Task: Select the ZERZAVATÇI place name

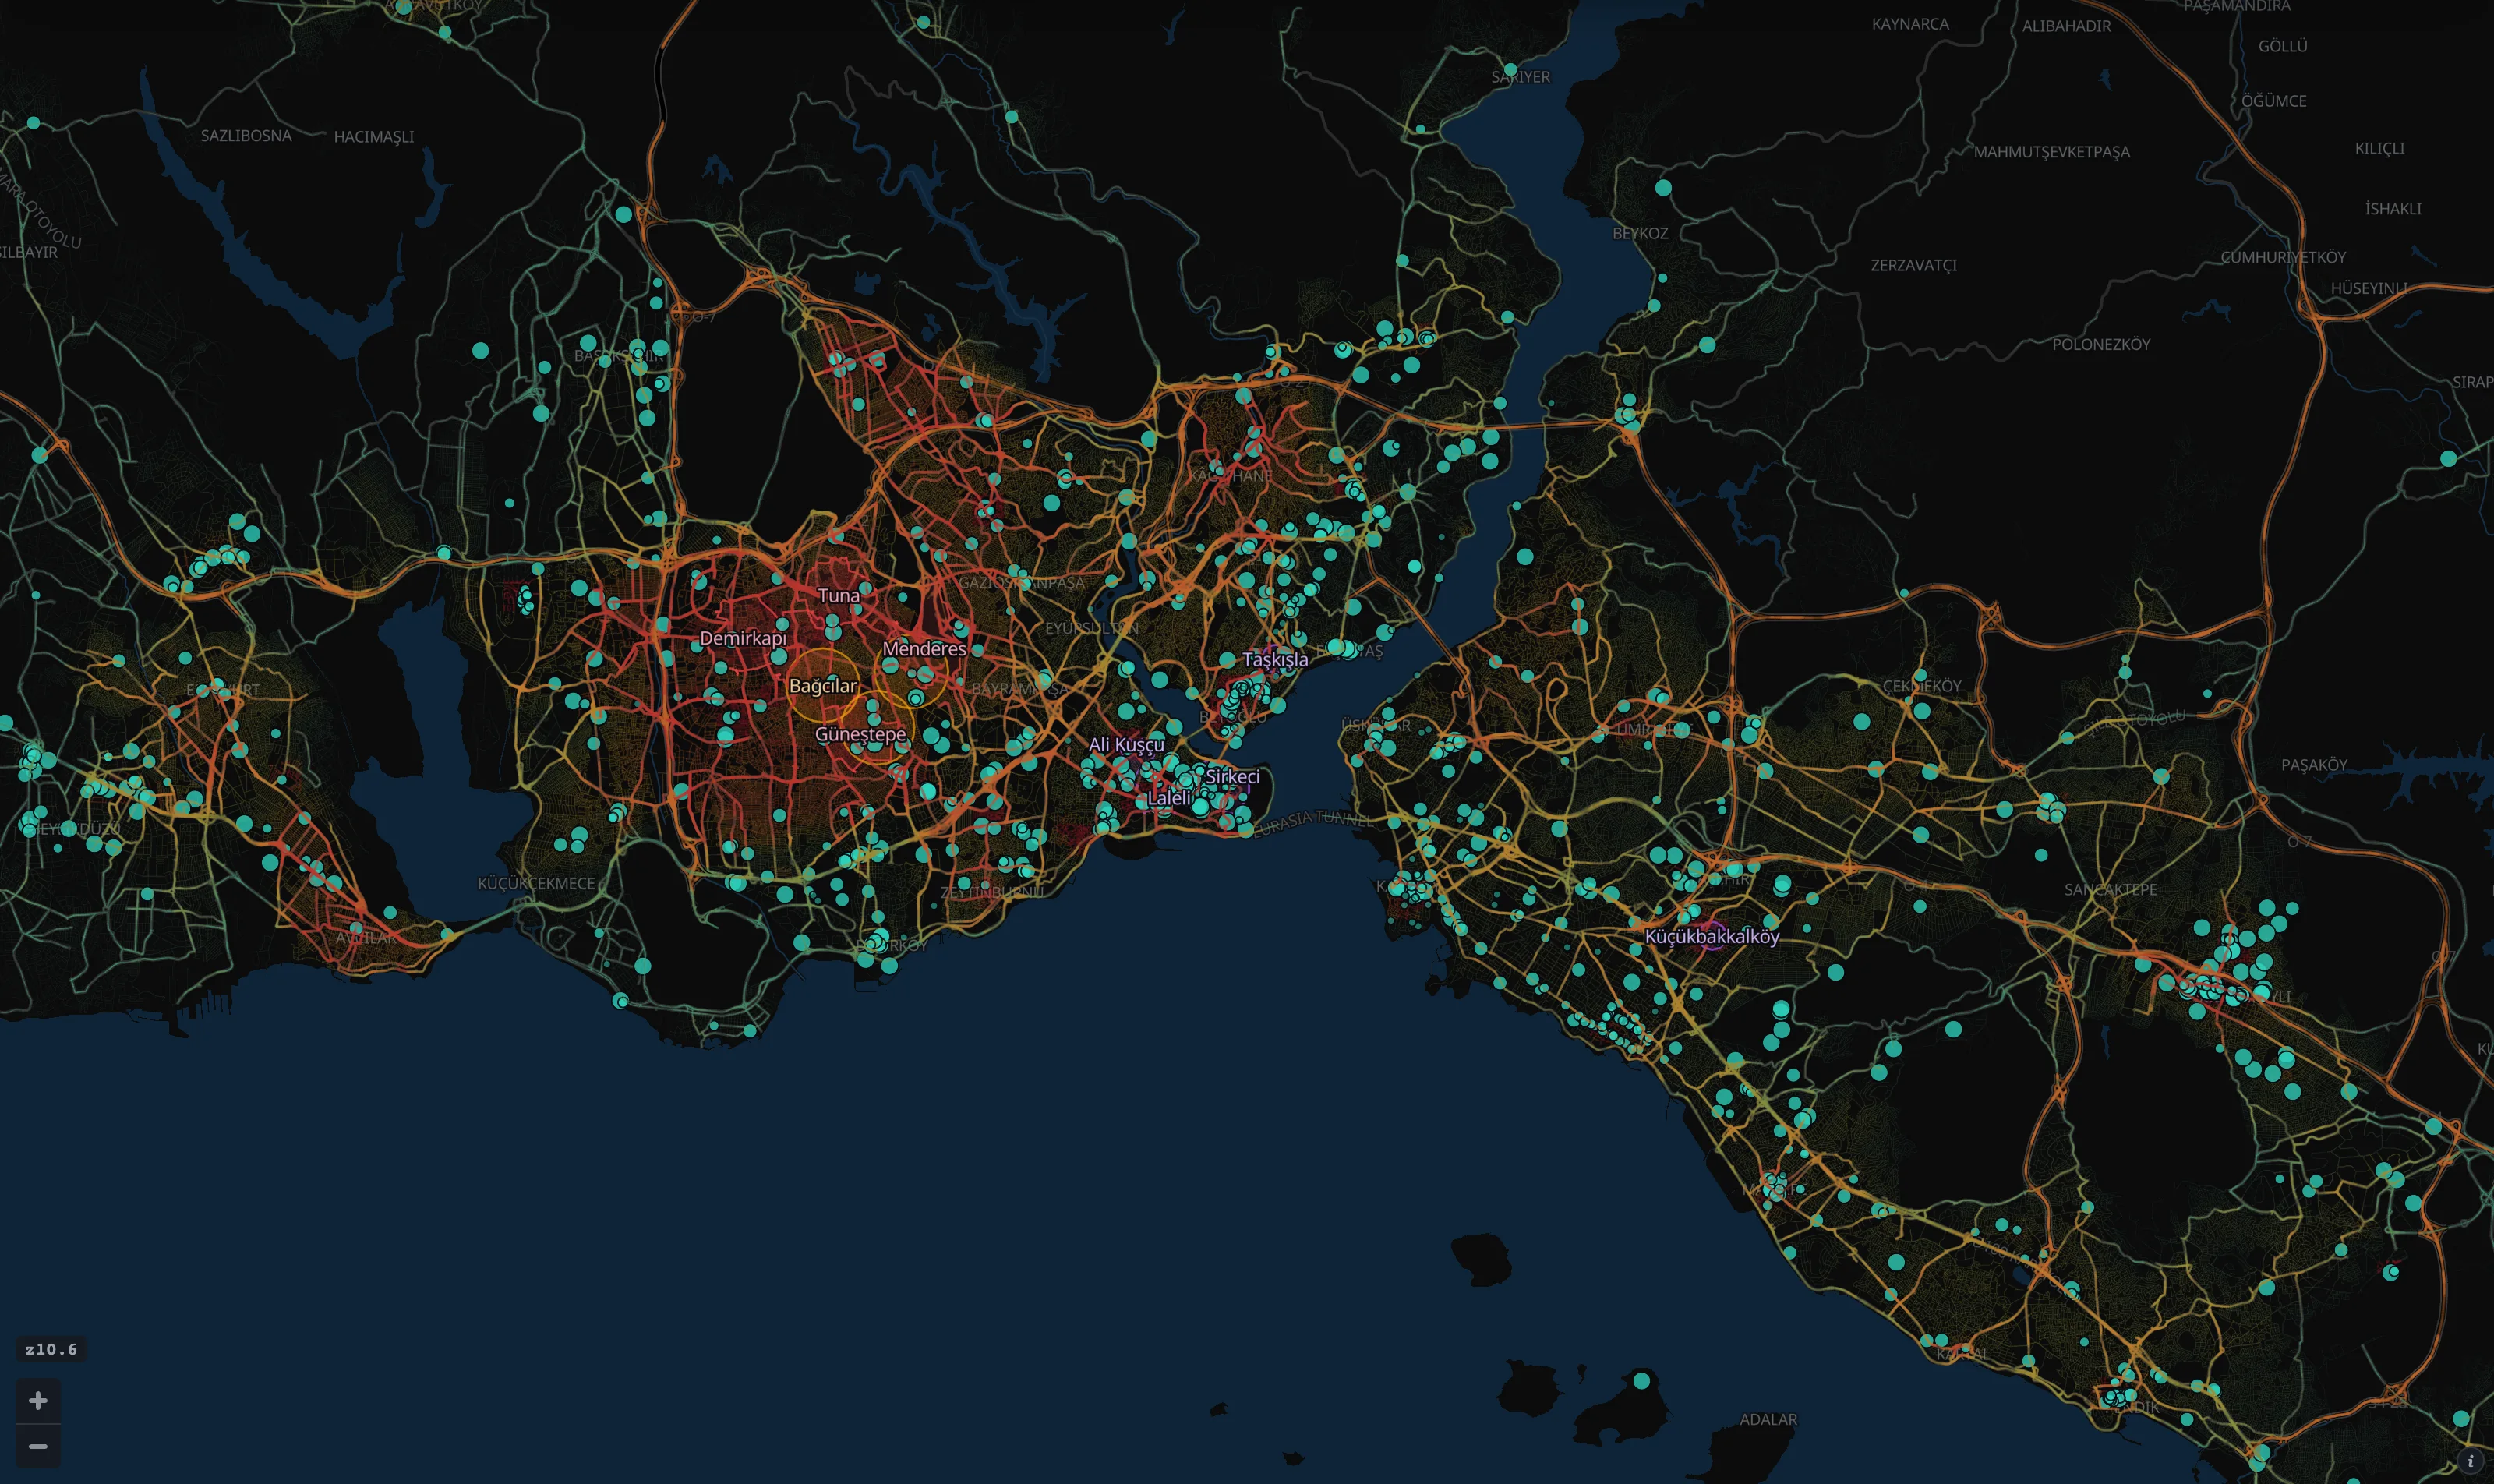Action: pyautogui.click(x=1914, y=265)
